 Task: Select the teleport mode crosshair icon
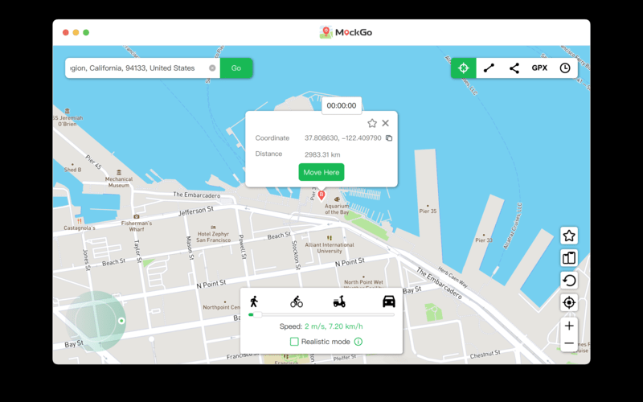coord(463,68)
